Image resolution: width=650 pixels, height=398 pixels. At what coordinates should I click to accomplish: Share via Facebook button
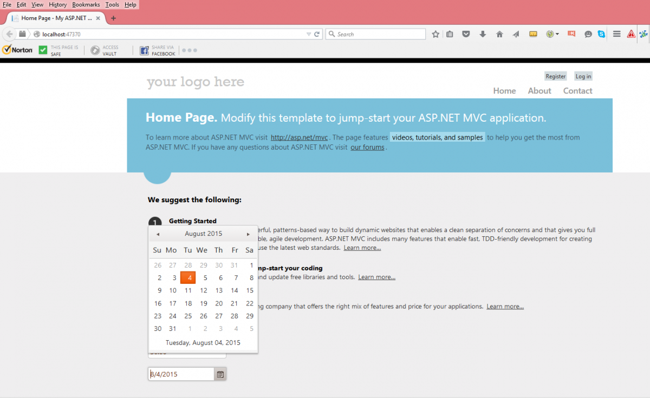[158, 50]
